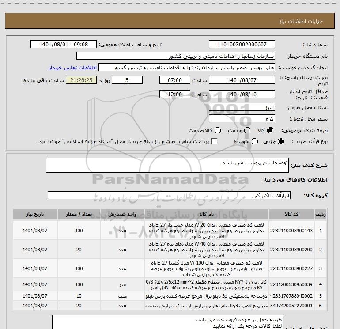Click the واحد شمارش column header

pyautogui.click(x=122, y=215)
